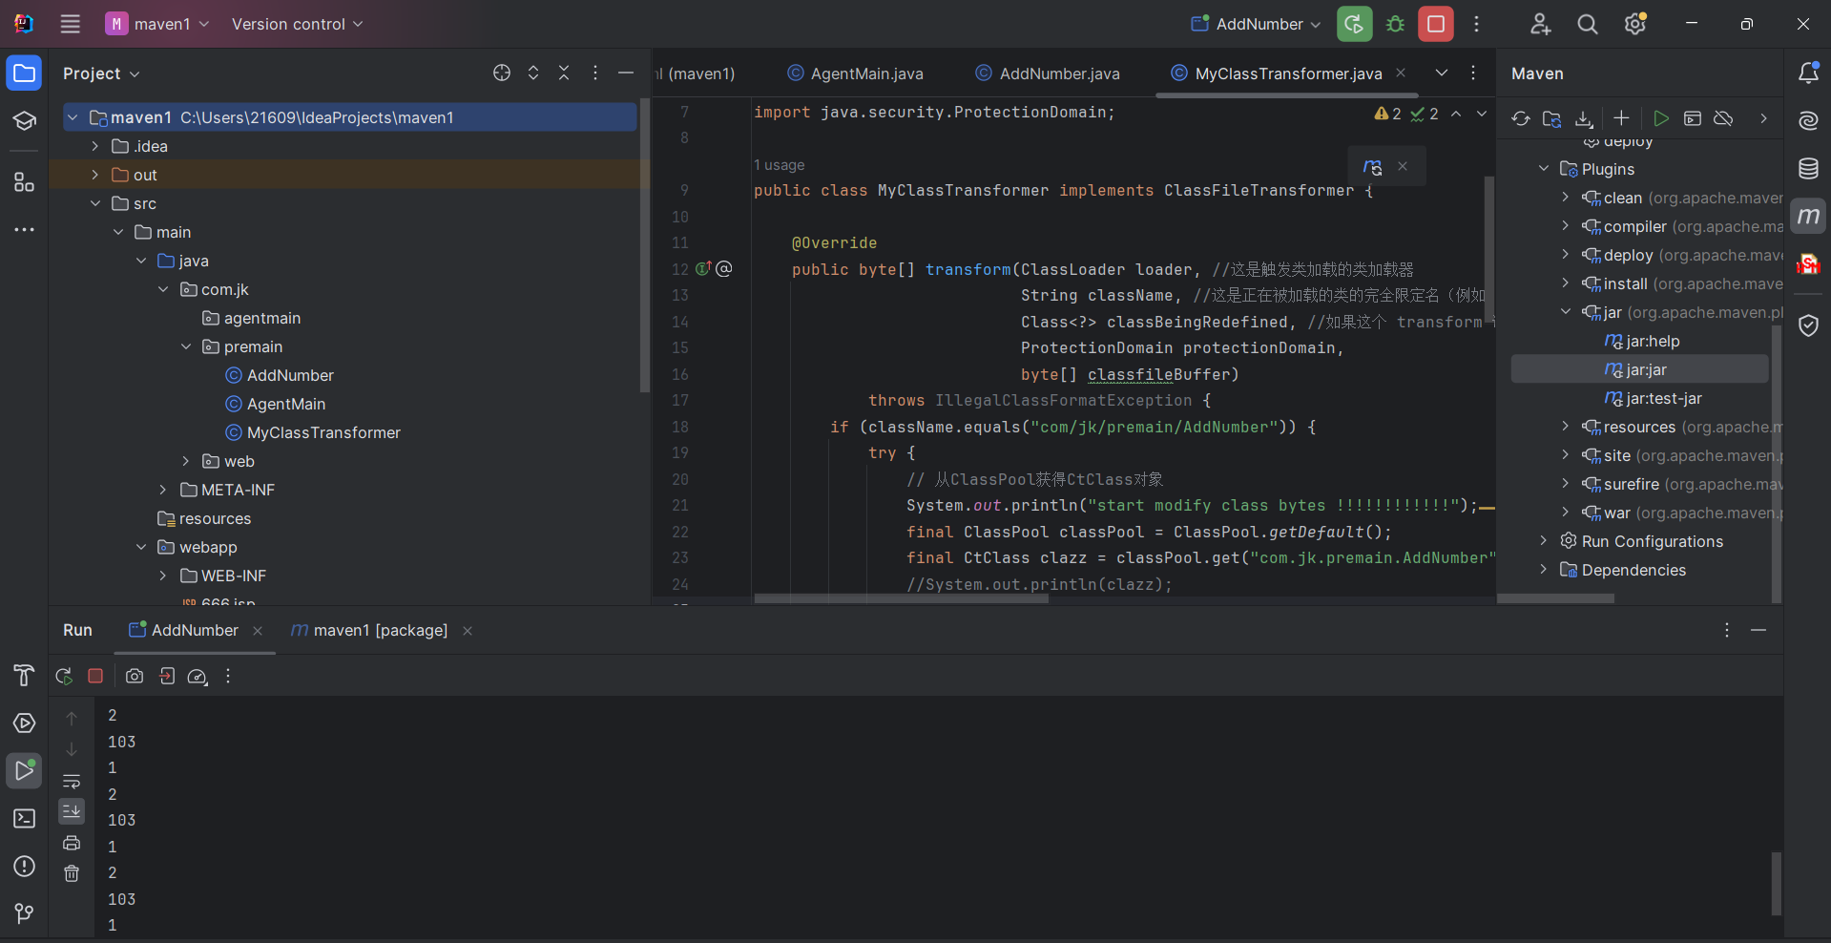Stop process in Run panel toolbar
This screenshot has width=1831, height=943.
point(95,676)
